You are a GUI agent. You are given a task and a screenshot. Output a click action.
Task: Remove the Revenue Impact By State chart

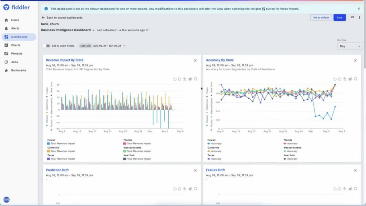[195, 61]
